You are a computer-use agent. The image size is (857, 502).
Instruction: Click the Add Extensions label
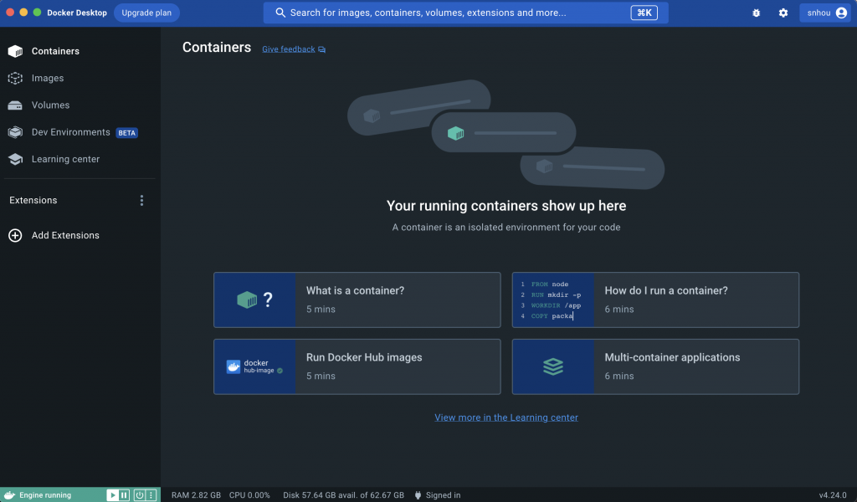65,235
